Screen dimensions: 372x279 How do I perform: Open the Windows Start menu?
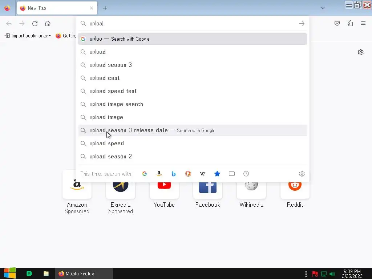click(x=10, y=273)
